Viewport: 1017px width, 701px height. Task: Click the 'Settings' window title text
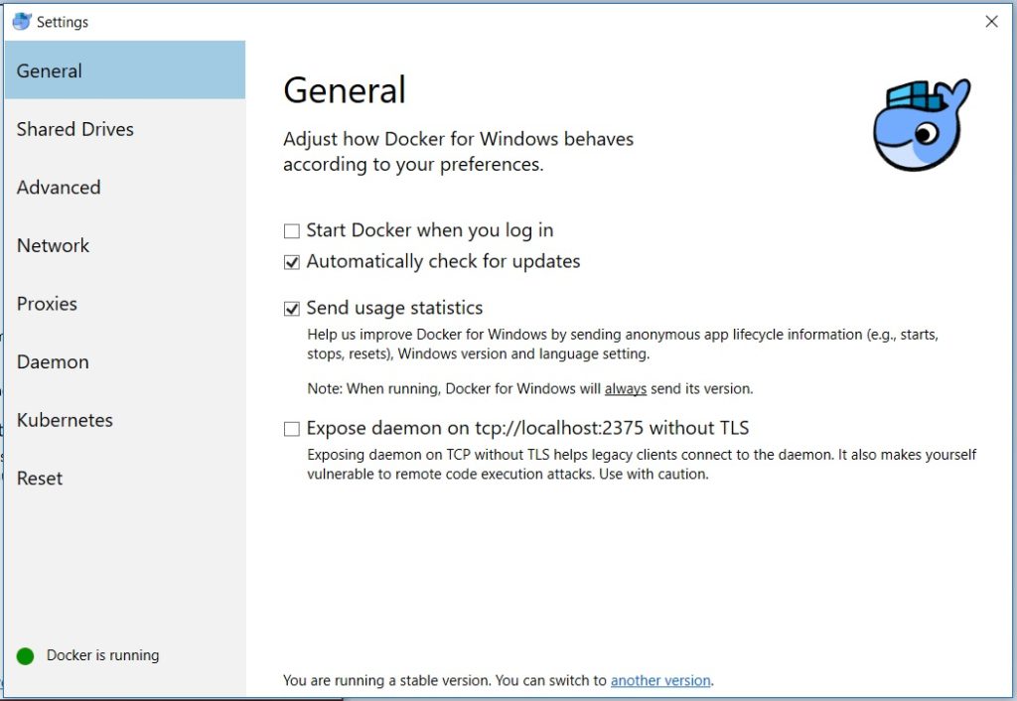pos(63,22)
